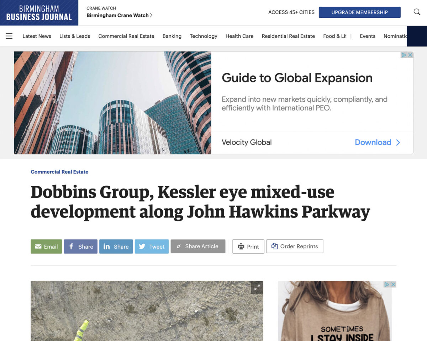Click Download in the Velocity Global ad
Image resolution: width=427 pixels, height=341 pixels.
(373, 142)
